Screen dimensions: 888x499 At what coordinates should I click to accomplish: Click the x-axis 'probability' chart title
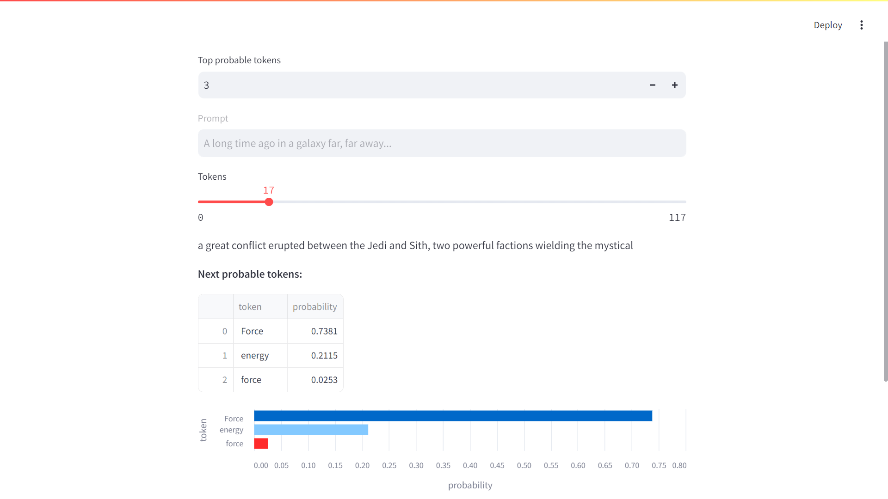click(470, 485)
